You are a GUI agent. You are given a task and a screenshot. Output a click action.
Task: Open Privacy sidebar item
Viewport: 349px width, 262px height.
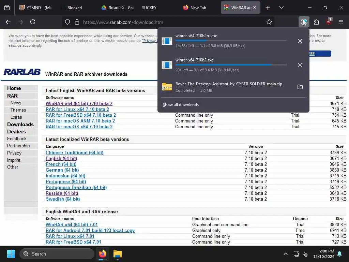click(x=14, y=153)
